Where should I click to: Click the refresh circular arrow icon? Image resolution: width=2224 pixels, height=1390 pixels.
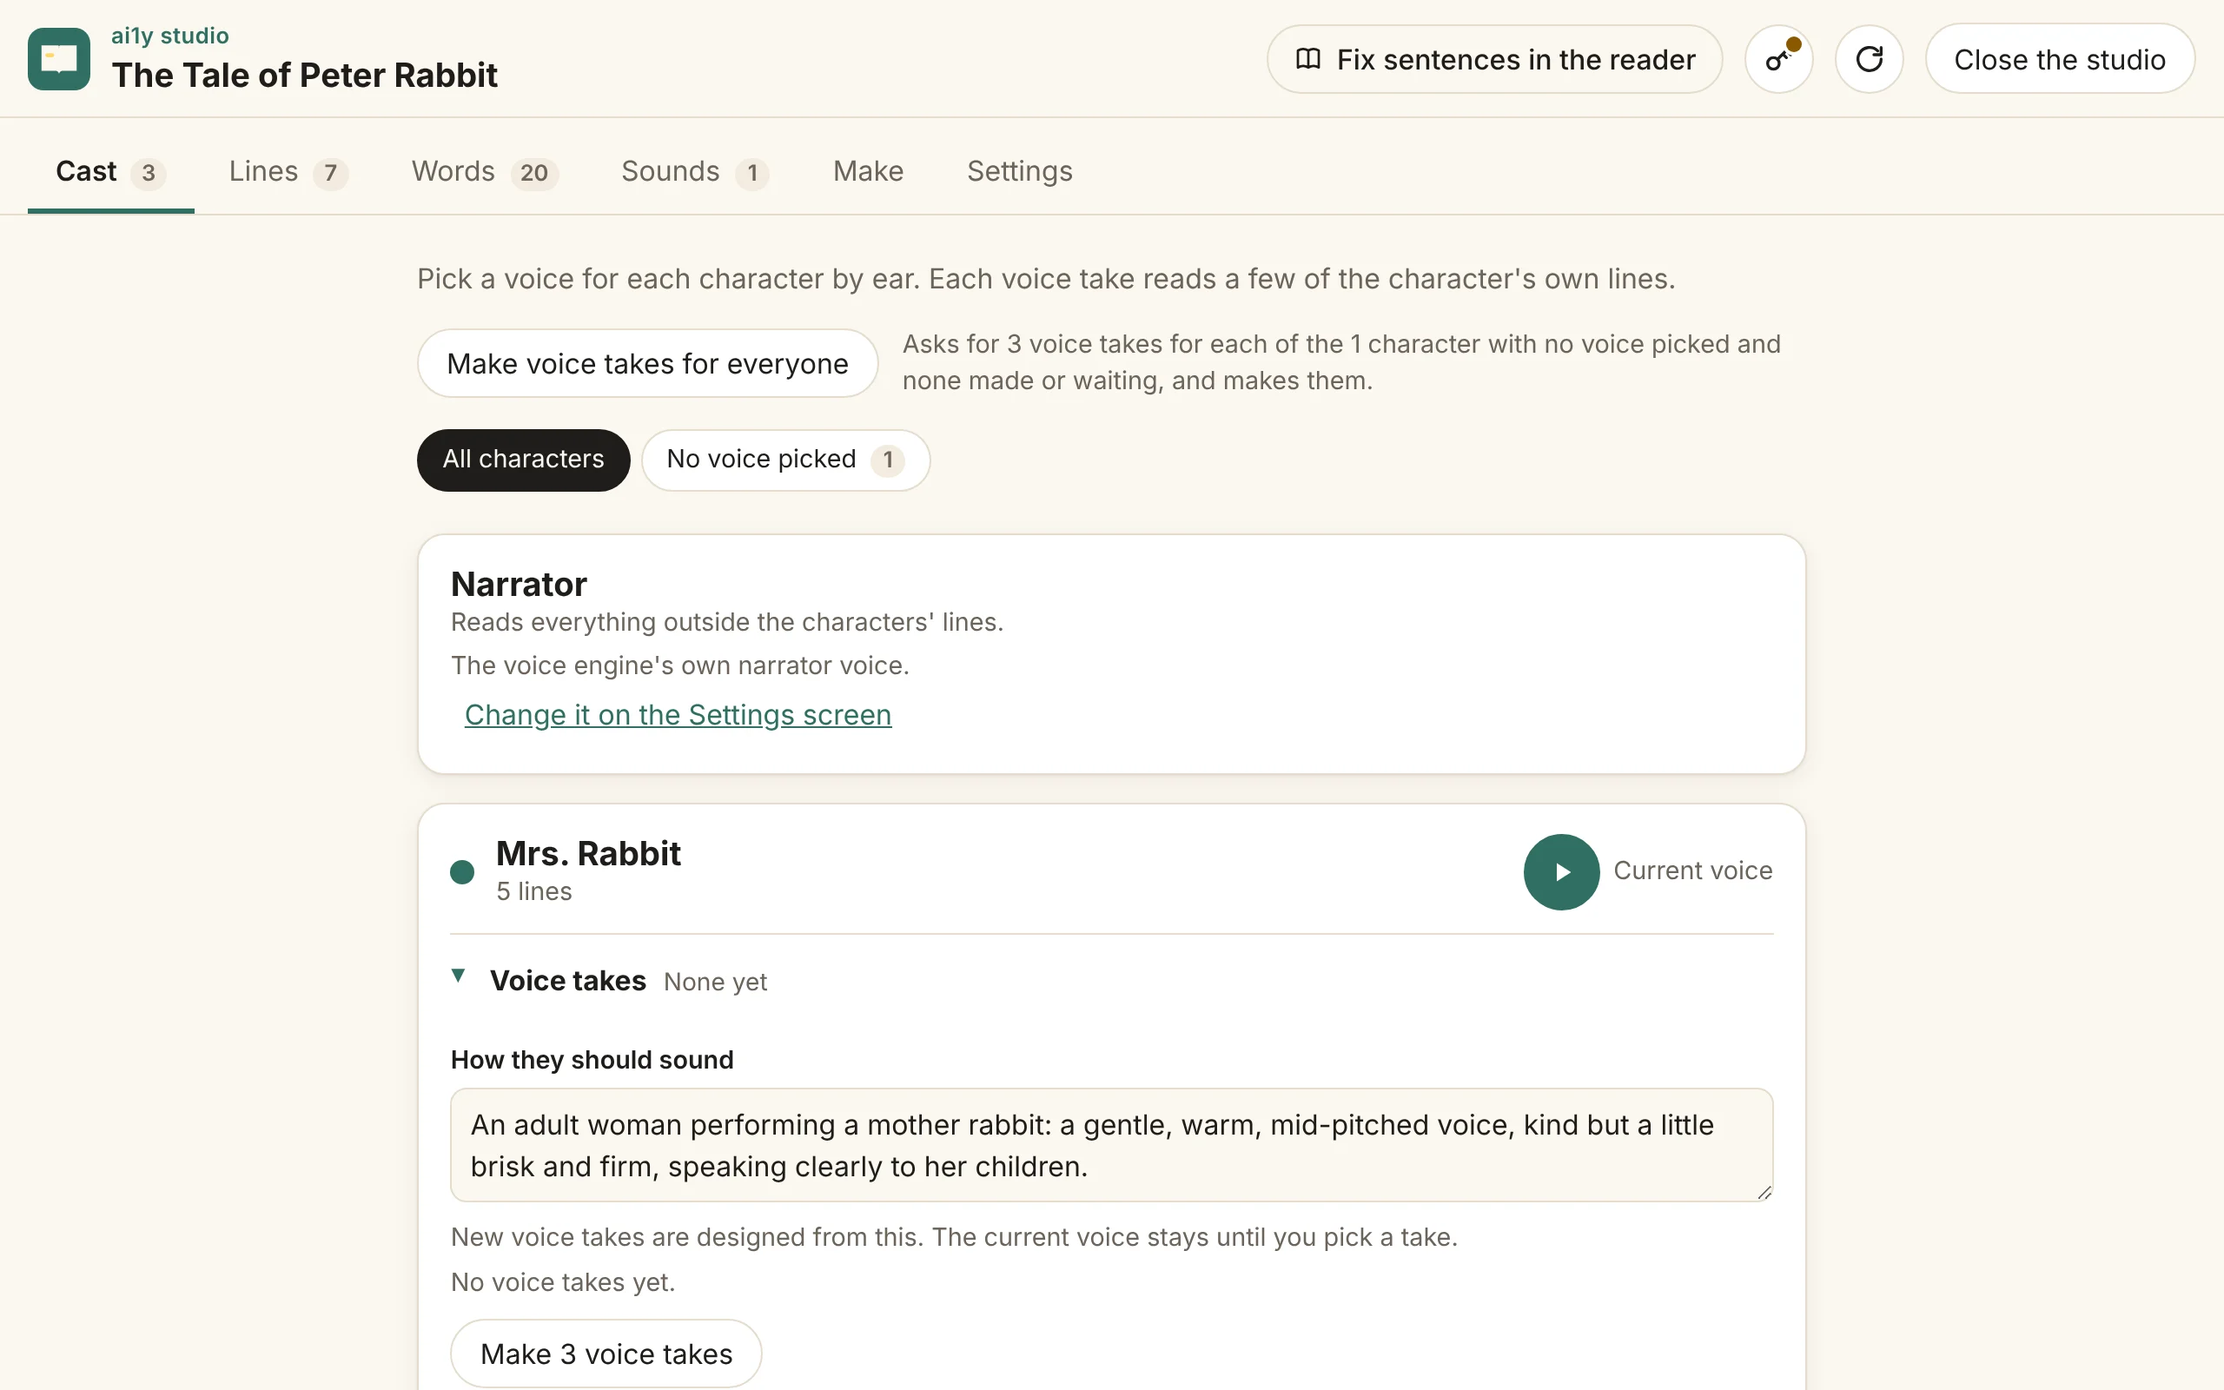[x=1869, y=60]
